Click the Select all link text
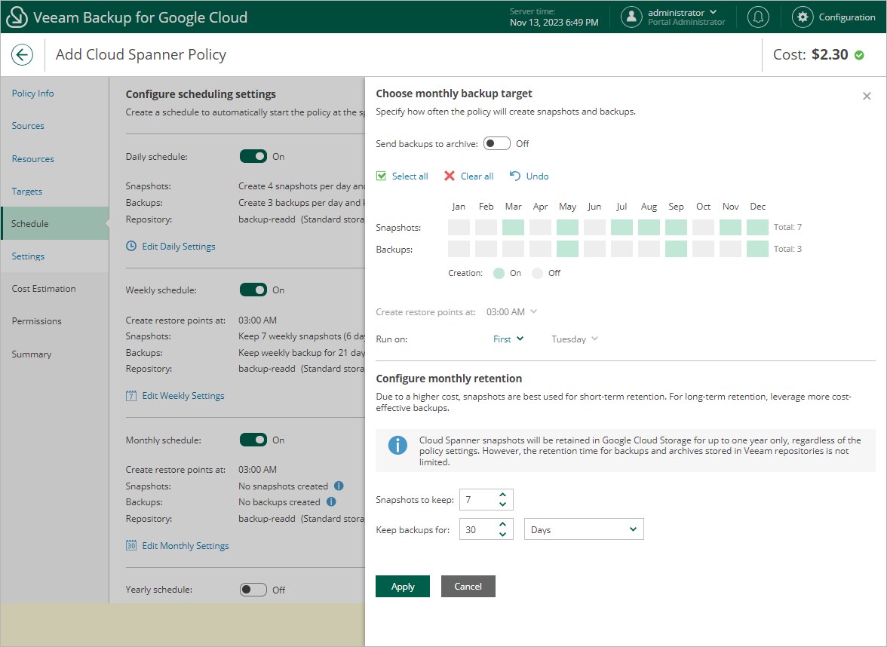 [410, 176]
